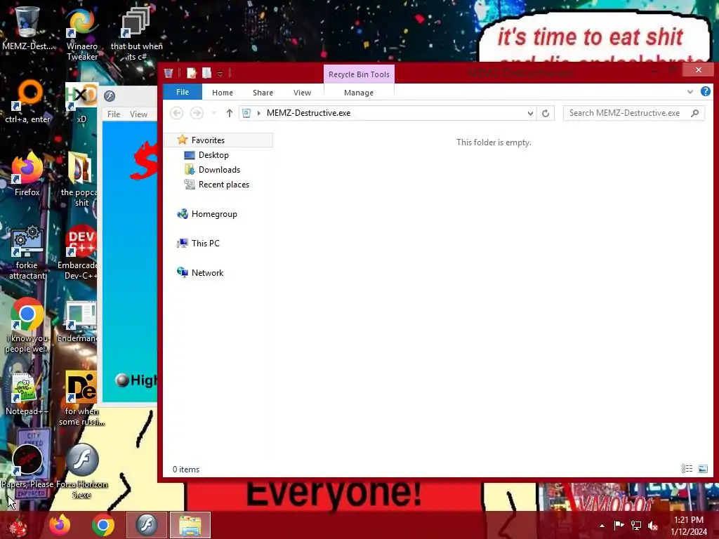Open the Share ribbon tab
The image size is (719, 539).
(263, 93)
